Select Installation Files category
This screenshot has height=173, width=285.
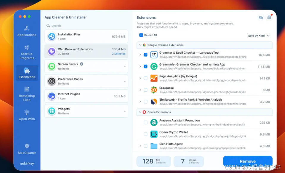coord(86,36)
